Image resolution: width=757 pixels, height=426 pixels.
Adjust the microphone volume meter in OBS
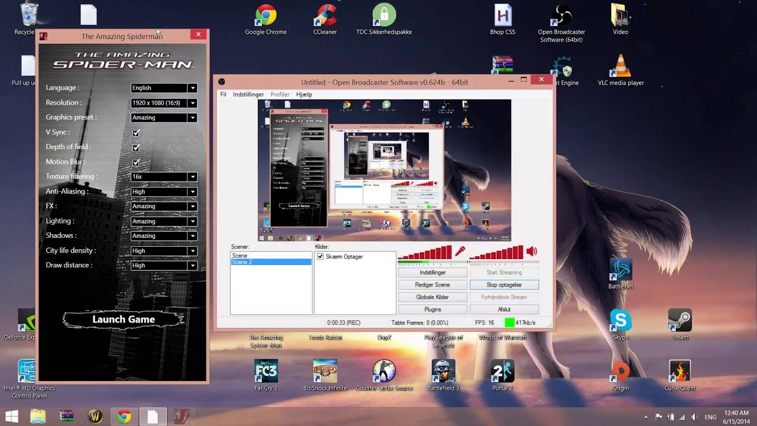[x=425, y=254]
